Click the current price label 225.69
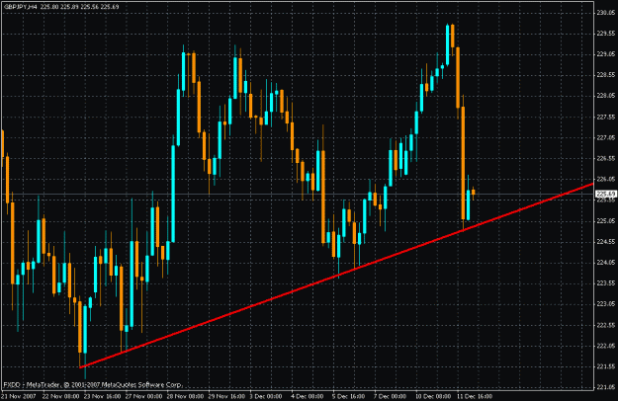 click(606, 194)
